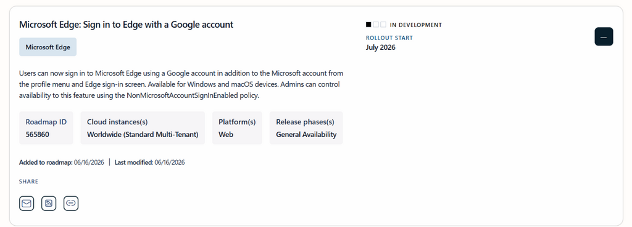
Task: Click the In Development status indicator
Action: [404, 25]
